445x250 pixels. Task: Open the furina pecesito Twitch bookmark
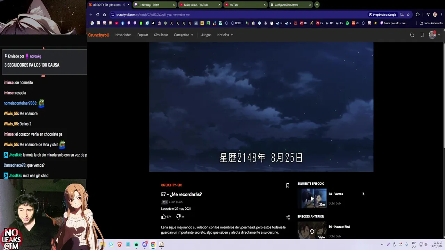tap(393, 23)
